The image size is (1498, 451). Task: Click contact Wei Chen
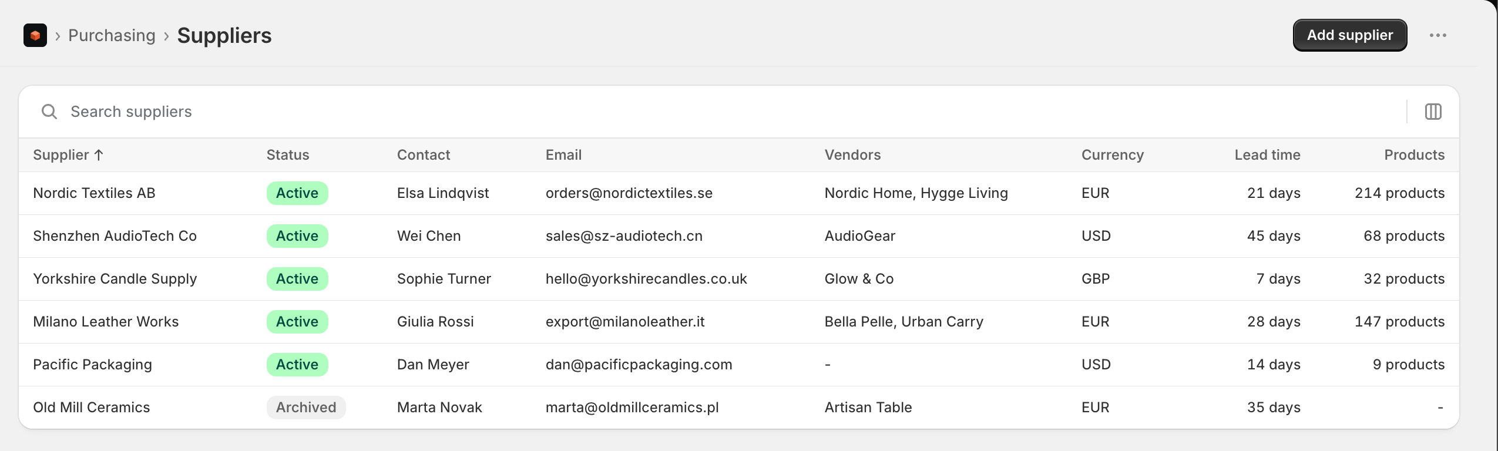(x=429, y=236)
